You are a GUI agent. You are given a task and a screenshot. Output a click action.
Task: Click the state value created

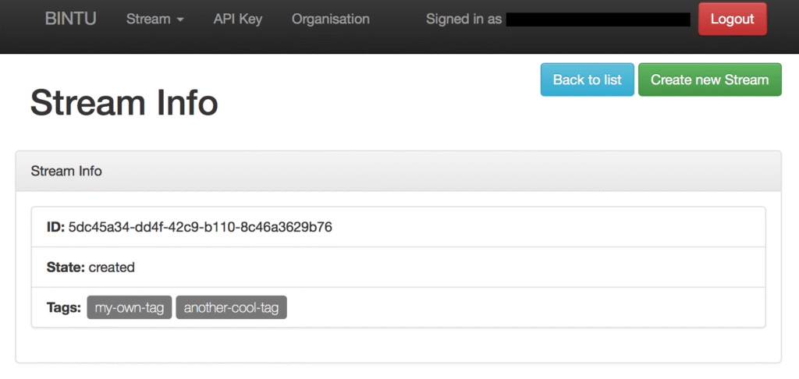point(112,267)
